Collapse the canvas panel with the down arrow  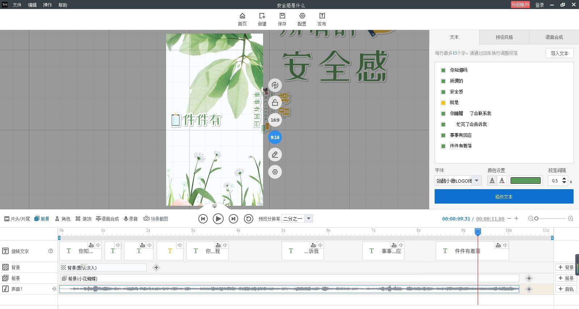[x=214, y=206]
